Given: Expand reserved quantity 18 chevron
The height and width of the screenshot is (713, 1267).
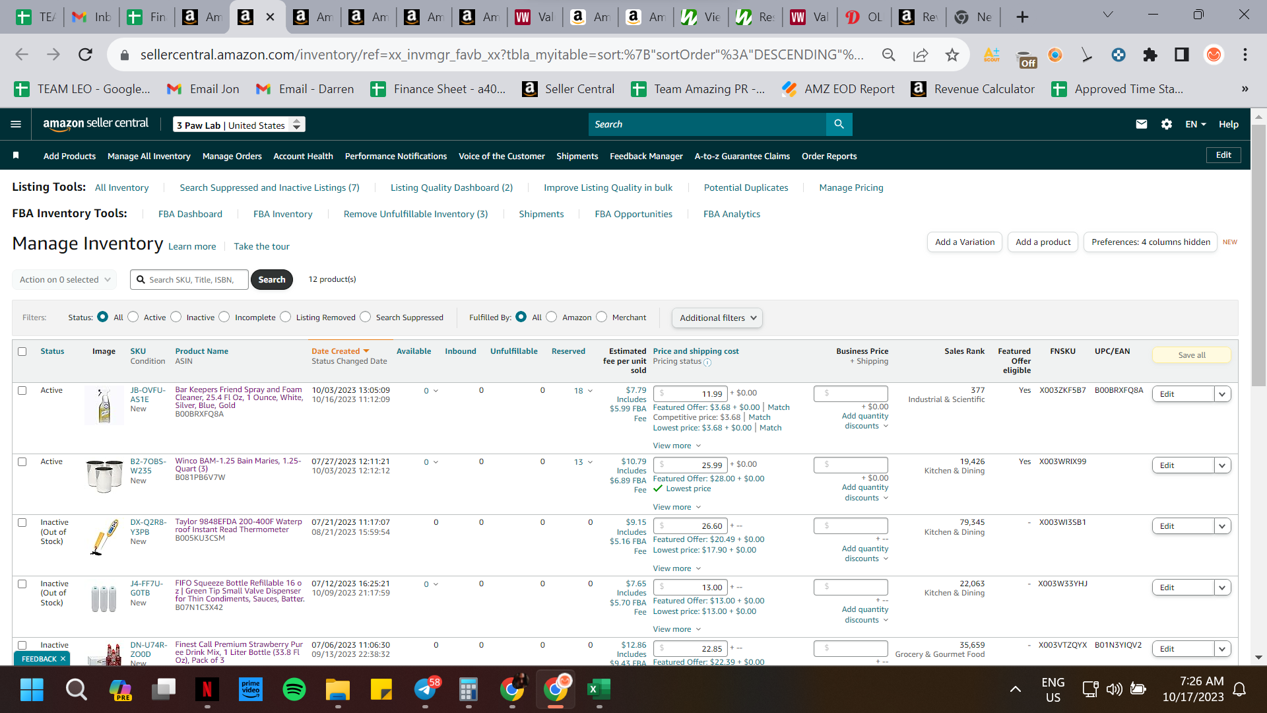Looking at the screenshot, I should tap(589, 391).
